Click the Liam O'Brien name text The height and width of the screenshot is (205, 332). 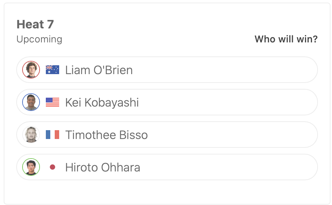point(99,70)
